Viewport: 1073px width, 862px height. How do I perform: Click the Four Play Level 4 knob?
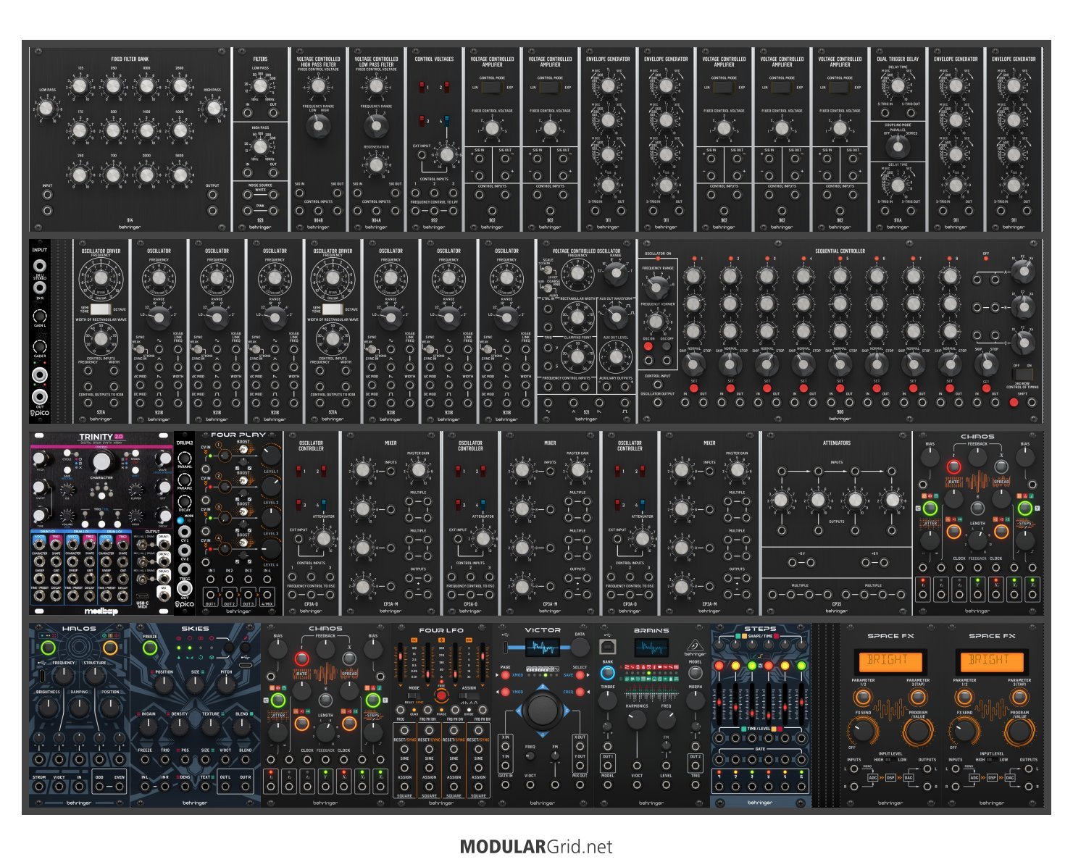coord(270,550)
